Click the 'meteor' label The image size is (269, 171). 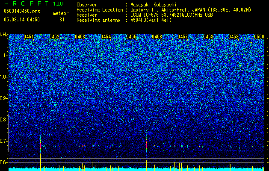click(61, 13)
